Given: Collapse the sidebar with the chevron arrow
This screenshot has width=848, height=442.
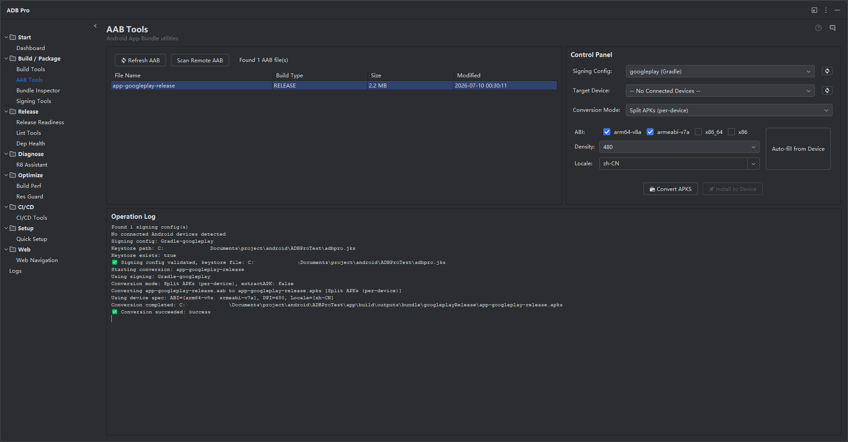Looking at the screenshot, I should (95, 26).
